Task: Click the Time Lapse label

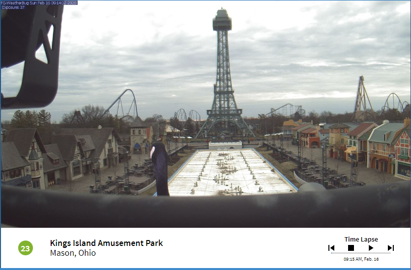Action: pos(361,239)
